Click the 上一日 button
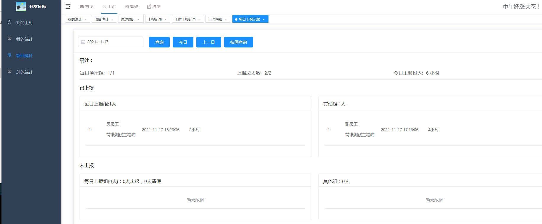The width and height of the screenshot is (542, 224). point(208,42)
